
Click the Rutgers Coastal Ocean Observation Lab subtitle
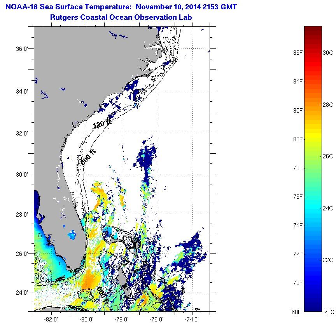[121, 17]
